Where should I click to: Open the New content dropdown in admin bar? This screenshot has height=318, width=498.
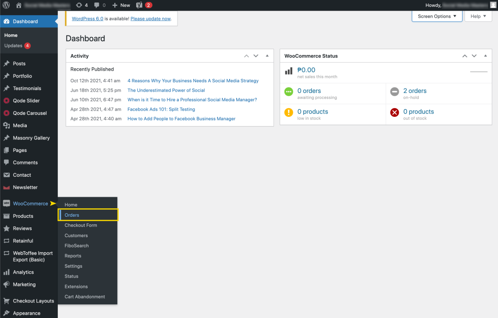(121, 5)
